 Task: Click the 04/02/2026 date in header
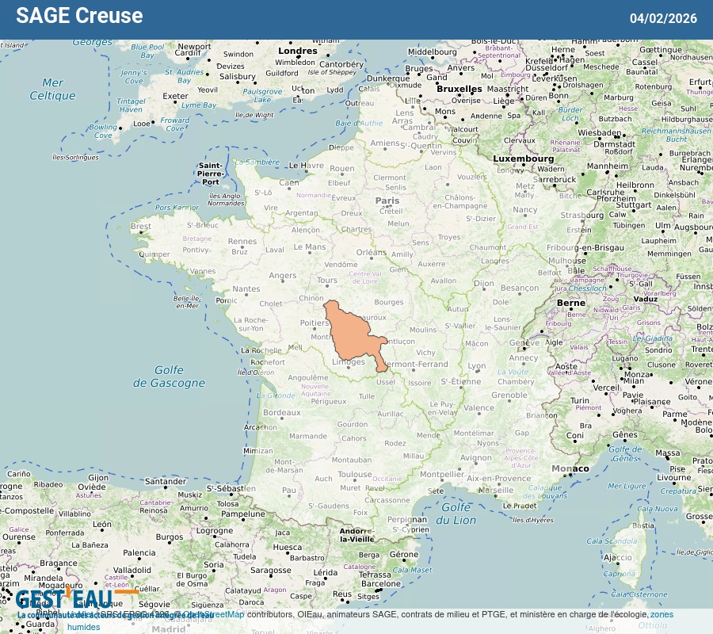(x=663, y=18)
